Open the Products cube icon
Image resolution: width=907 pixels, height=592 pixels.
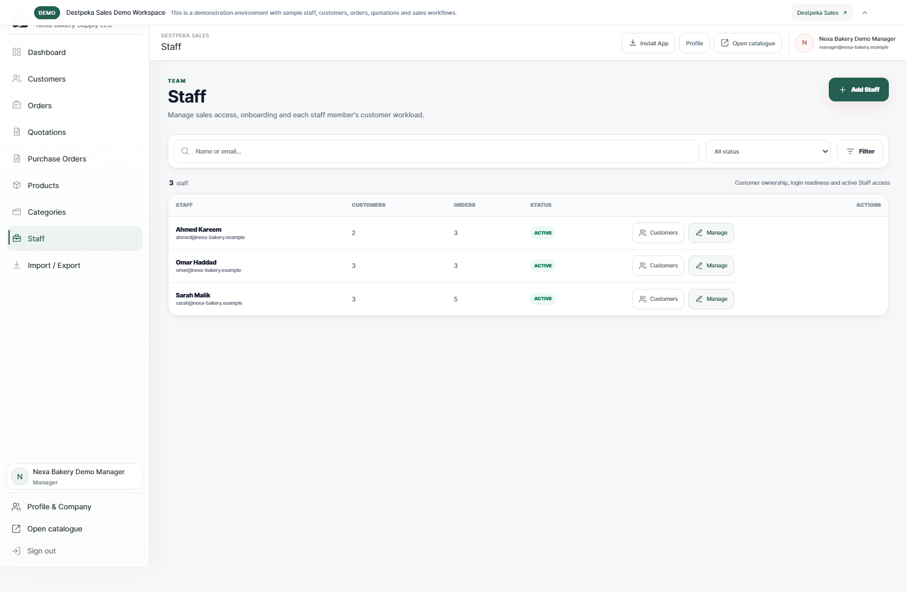pos(16,185)
